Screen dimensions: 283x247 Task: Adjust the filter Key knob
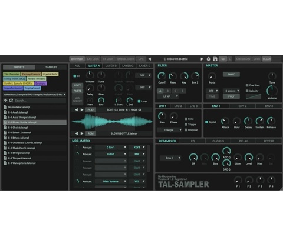point(184,76)
